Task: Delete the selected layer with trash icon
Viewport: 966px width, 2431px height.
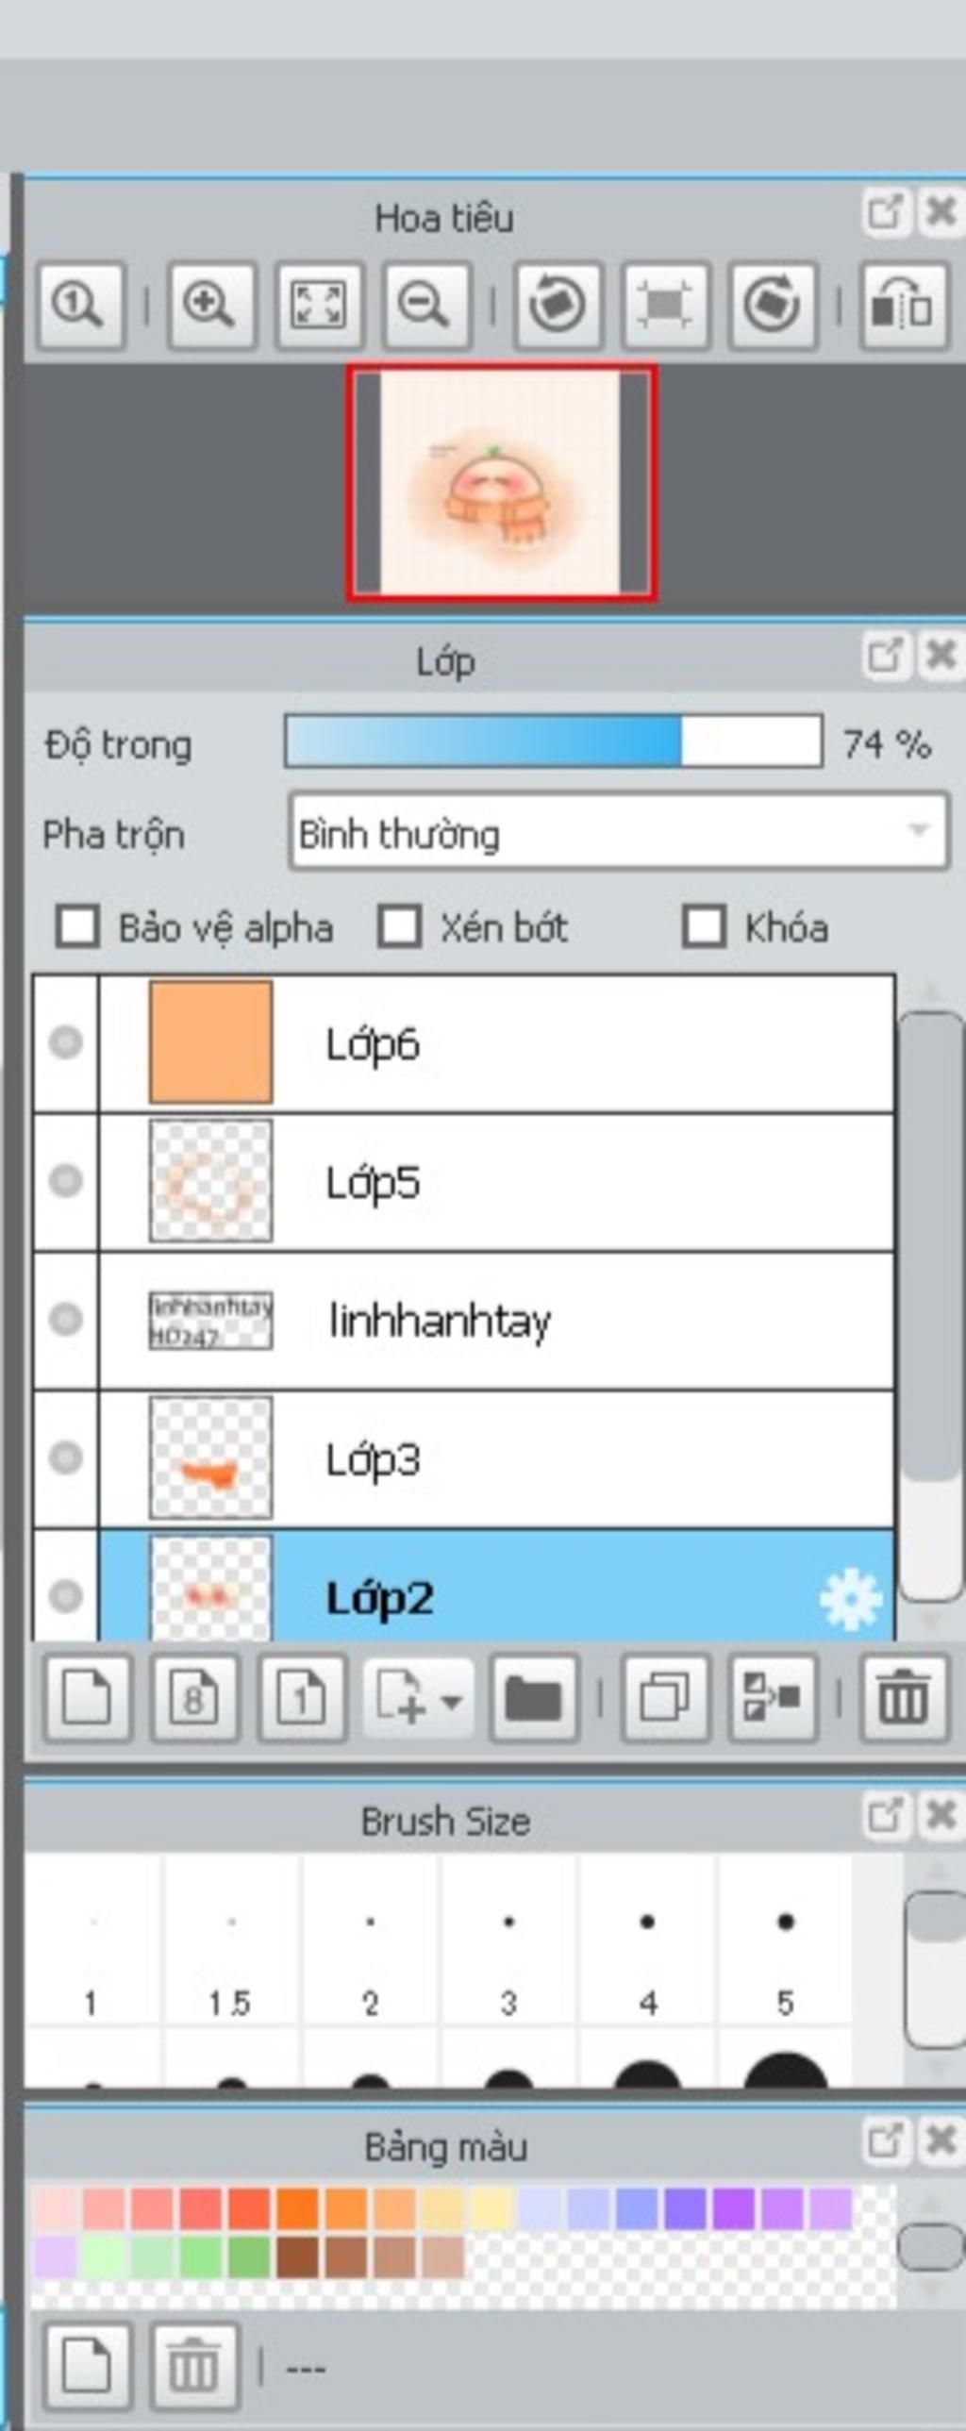Action: point(903,1698)
